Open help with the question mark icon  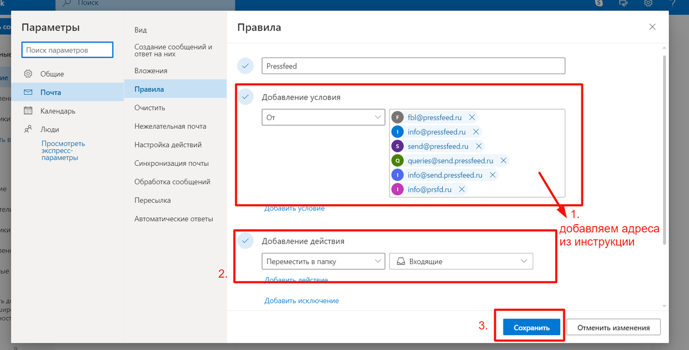click(x=673, y=3)
